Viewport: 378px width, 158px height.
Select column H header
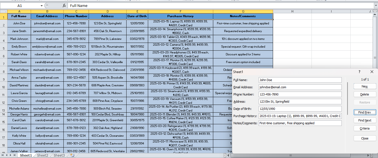(292, 11)
